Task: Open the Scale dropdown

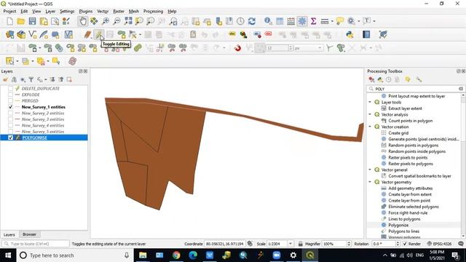Action: 291,244
